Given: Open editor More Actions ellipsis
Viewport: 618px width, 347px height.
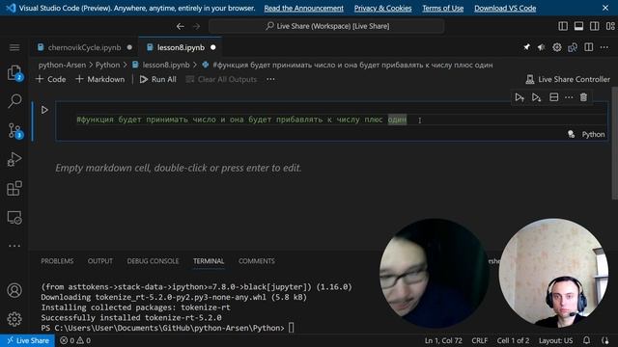Looking at the screenshot, I should click(604, 47).
